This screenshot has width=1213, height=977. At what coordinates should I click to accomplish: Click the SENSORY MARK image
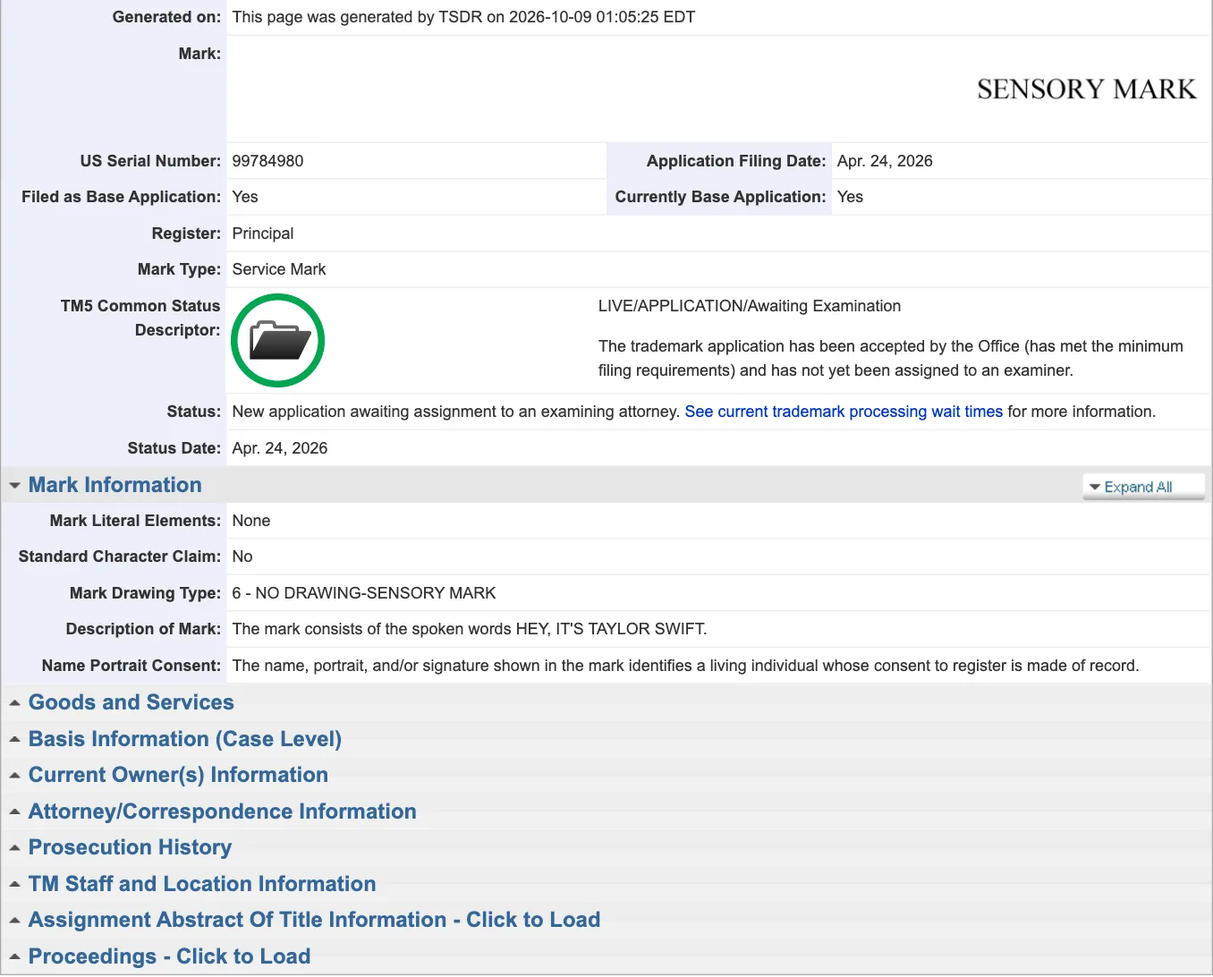[1086, 89]
